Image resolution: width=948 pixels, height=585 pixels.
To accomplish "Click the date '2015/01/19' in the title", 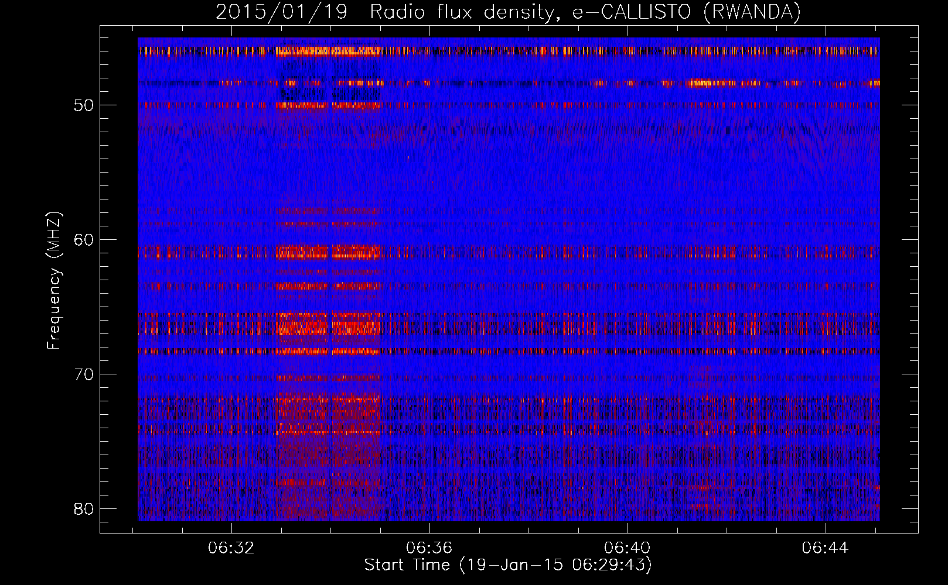I will click(282, 12).
